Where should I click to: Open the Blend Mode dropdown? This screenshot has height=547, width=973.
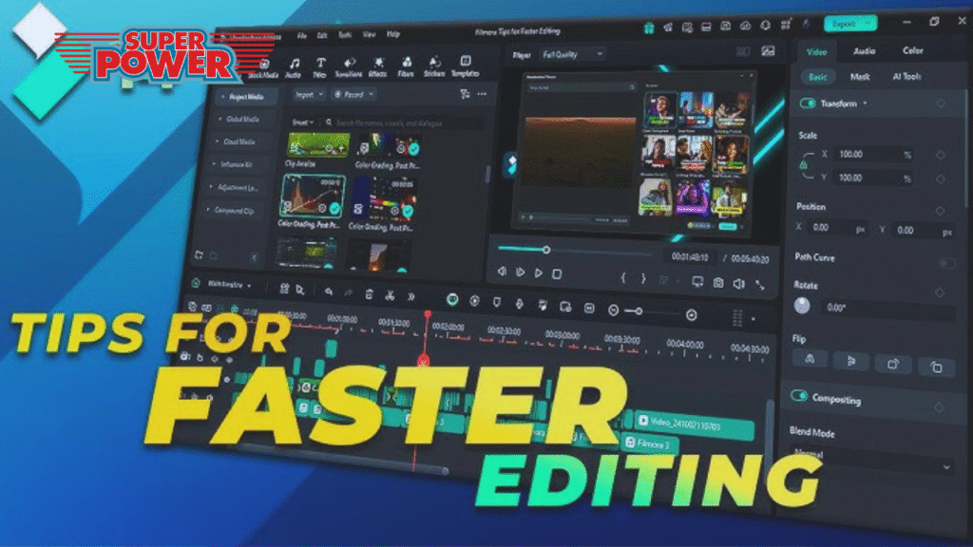871,461
